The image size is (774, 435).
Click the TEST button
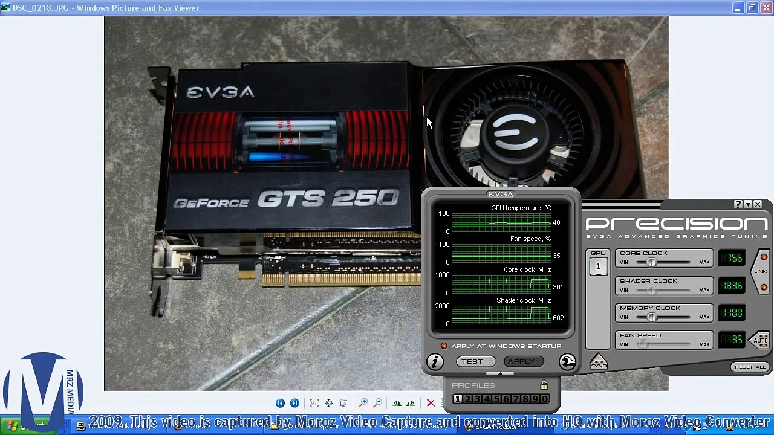[x=476, y=361]
